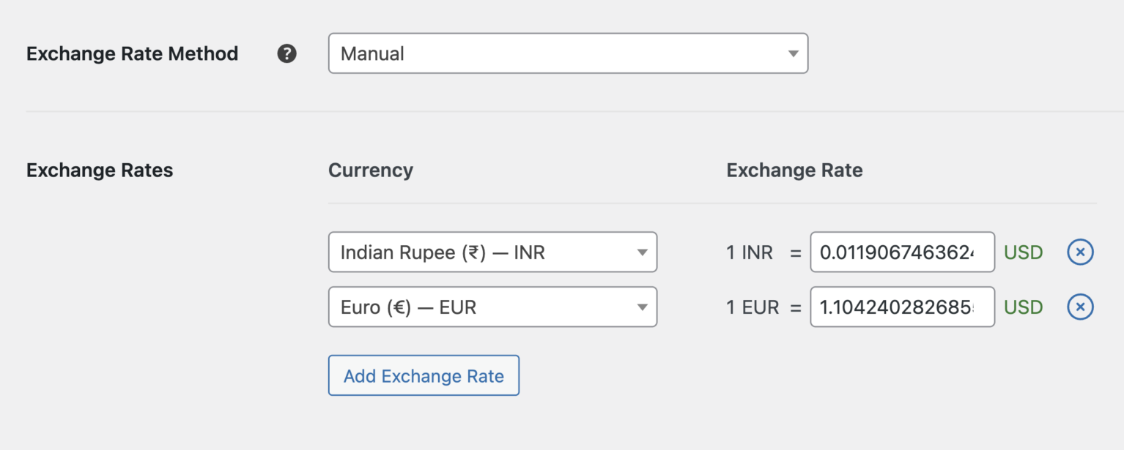Edit the EUR to USD rate value
This screenshot has width=1124, height=450.
tap(902, 307)
